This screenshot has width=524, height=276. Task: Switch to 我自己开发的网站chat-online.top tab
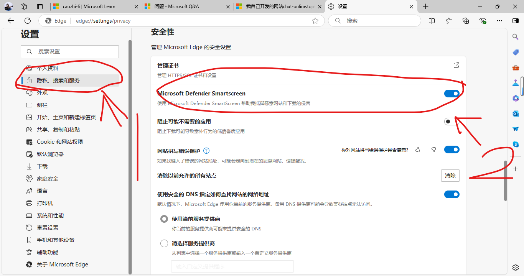[x=279, y=7]
